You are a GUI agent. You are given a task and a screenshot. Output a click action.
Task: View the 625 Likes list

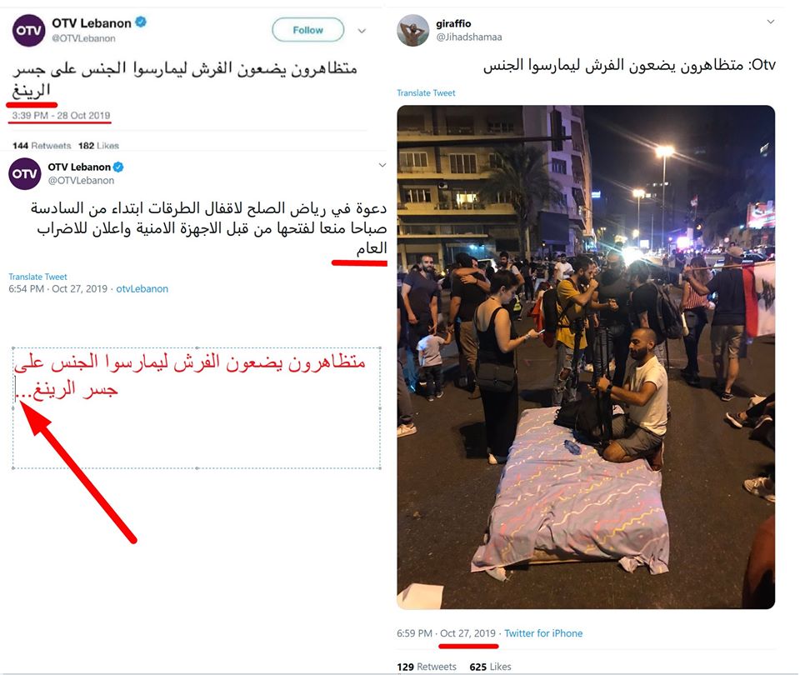(490, 667)
